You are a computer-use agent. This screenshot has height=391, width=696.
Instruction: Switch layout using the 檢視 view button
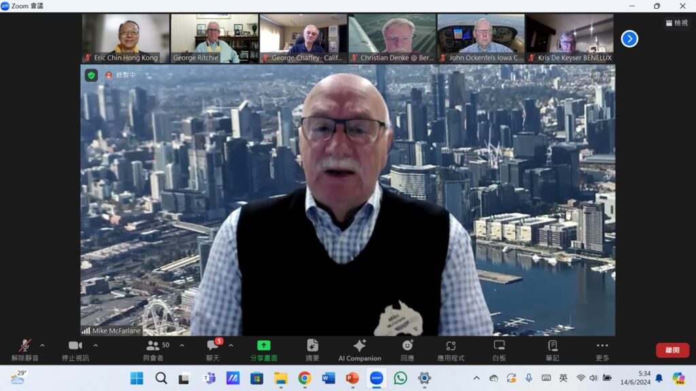click(678, 23)
